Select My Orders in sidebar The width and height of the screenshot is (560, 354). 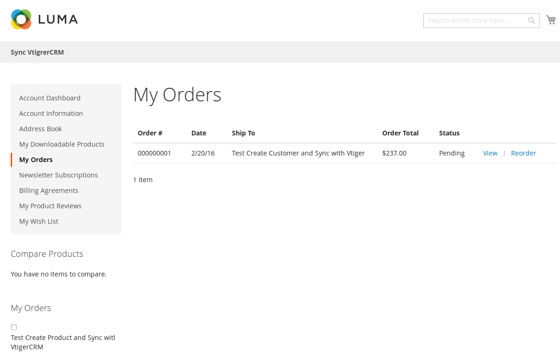click(36, 160)
